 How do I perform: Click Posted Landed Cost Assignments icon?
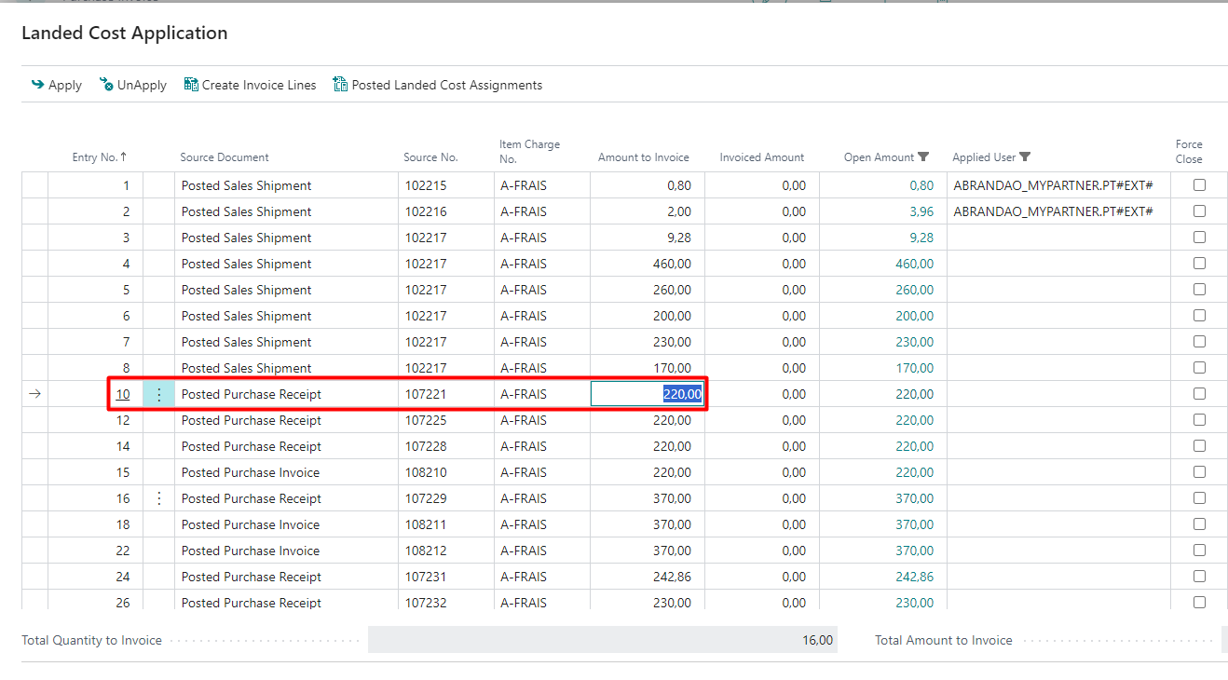340,85
